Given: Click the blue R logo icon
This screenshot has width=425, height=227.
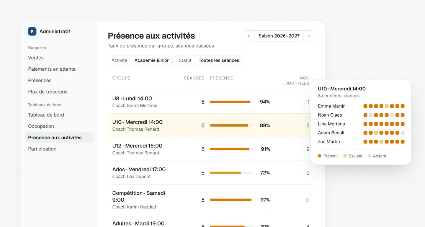Looking at the screenshot, I should pos(32,32).
